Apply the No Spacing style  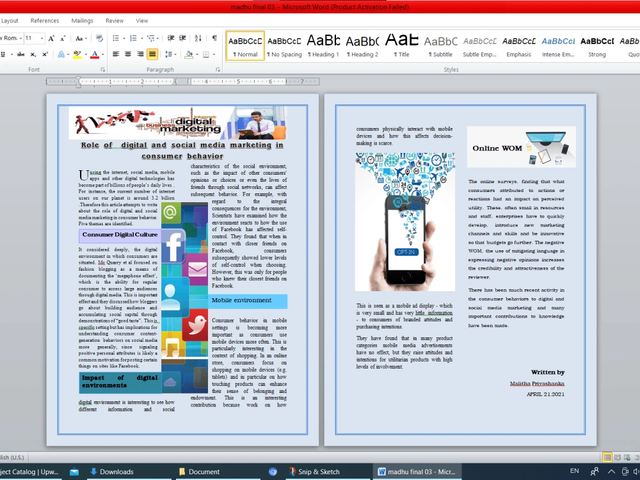tap(284, 45)
